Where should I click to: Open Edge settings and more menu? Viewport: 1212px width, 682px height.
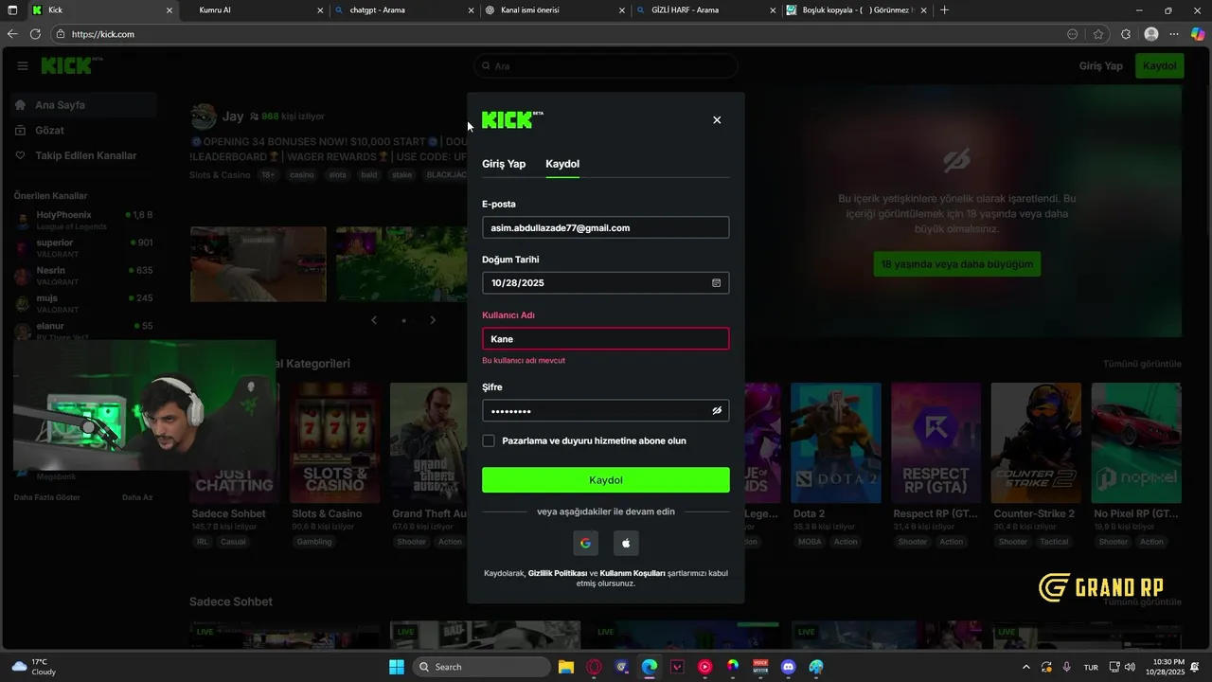(1174, 34)
